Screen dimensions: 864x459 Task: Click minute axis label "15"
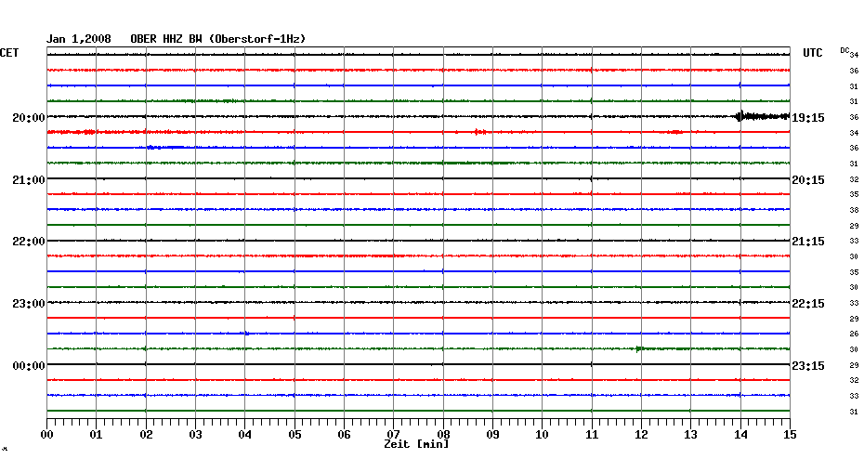790,435
